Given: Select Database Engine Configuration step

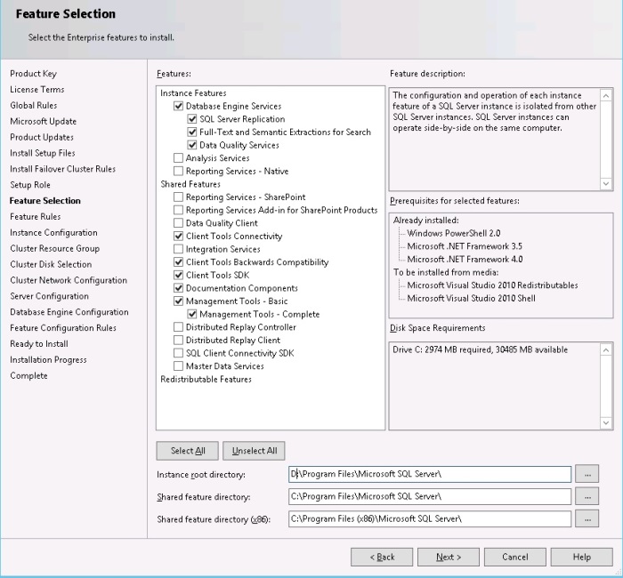Looking at the screenshot, I should click(69, 312).
